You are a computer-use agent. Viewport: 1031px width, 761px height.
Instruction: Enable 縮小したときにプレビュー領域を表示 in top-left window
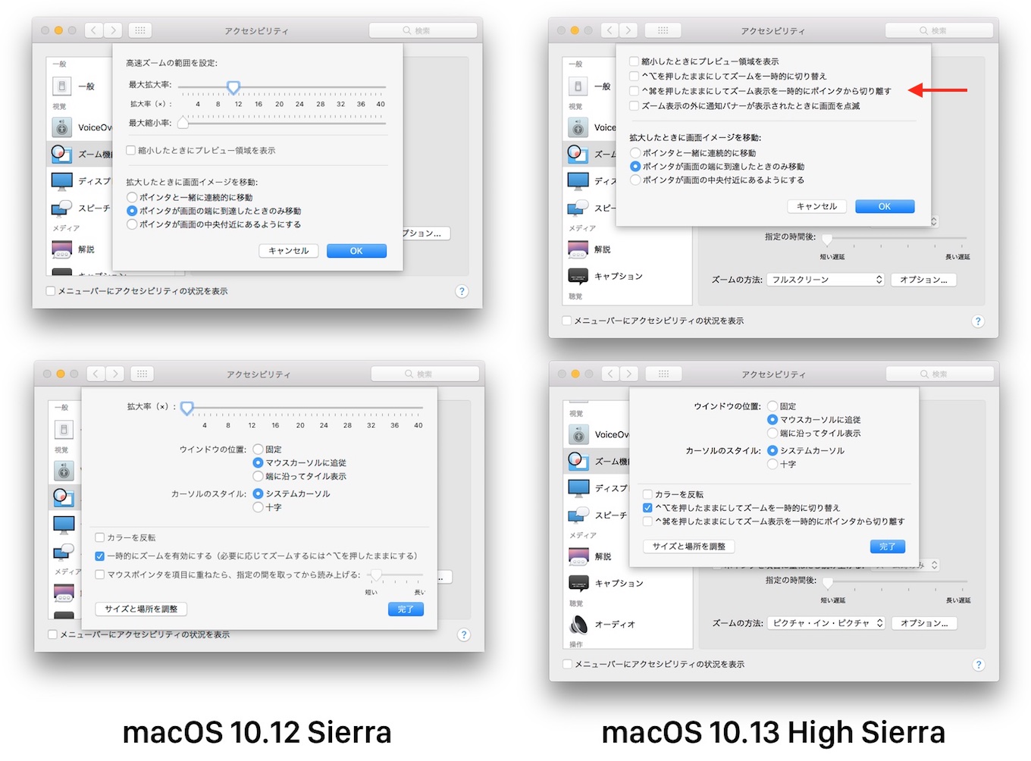[131, 150]
